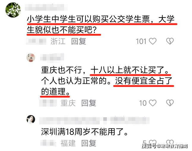Image resolution: width=192 pixels, height=151 pixels.
Task: Open the portrait avatar of Fujian commenter
Action: pos(31,119)
